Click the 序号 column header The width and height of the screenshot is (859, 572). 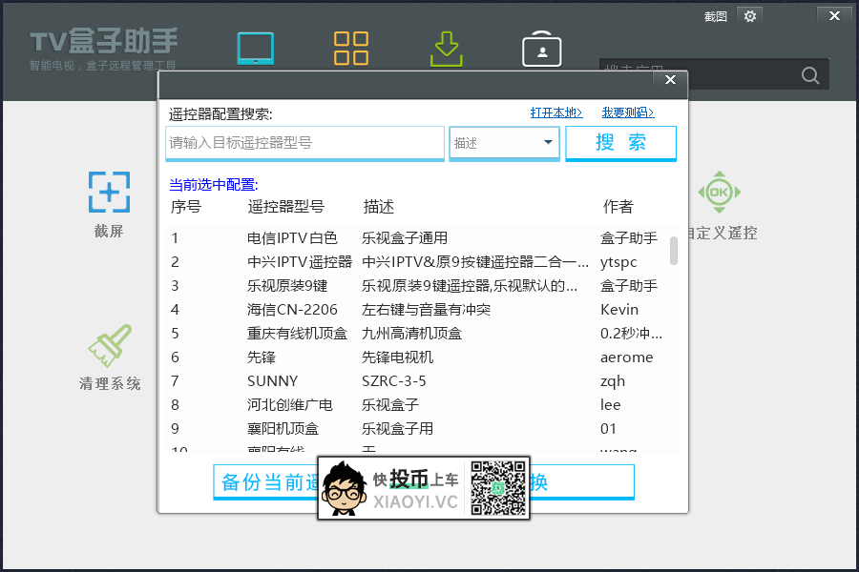point(186,207)
